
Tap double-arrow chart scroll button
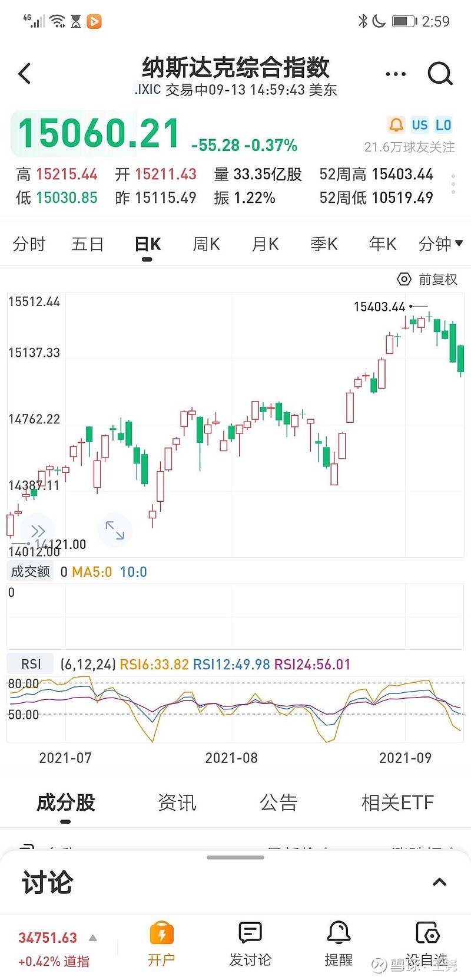(x=38, y=531)
